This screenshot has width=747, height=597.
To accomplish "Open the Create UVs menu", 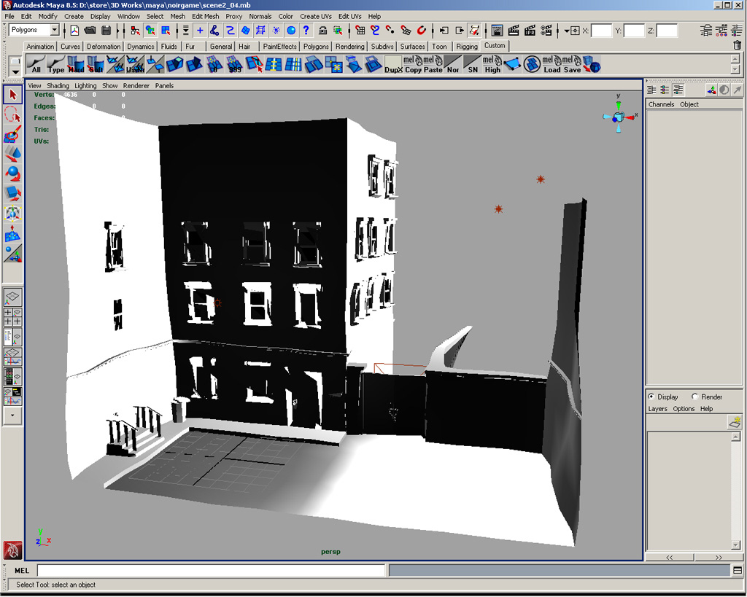I will click(316, 16).
